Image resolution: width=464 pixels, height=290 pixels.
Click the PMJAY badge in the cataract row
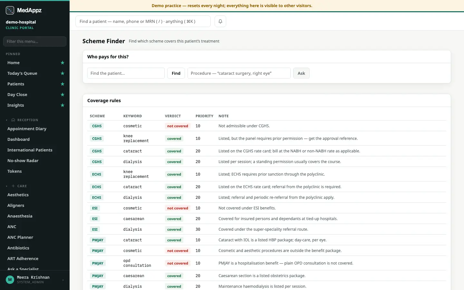click(x=98, y=240)
